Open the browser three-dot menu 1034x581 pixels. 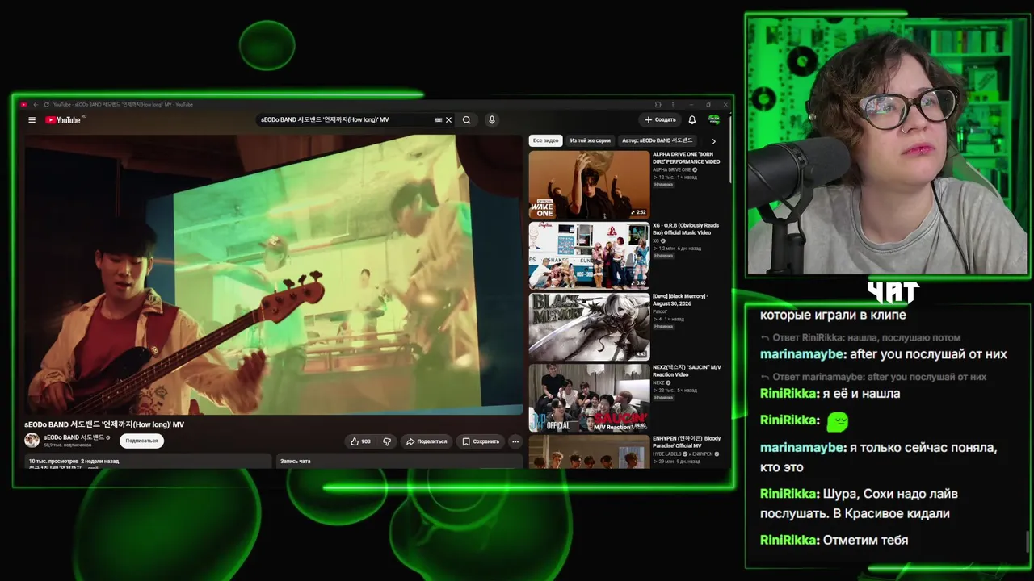click(x=672, y=104)
